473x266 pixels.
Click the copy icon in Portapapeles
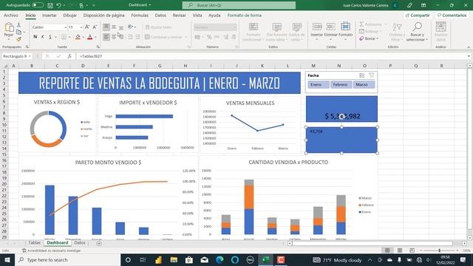coord(18,32)
